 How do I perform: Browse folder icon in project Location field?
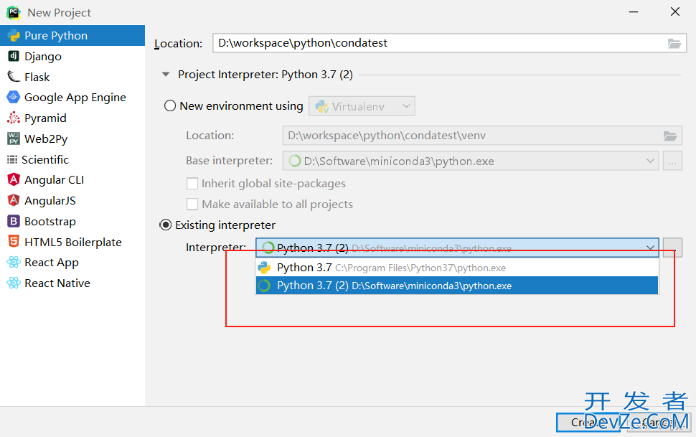click(674, 44)
